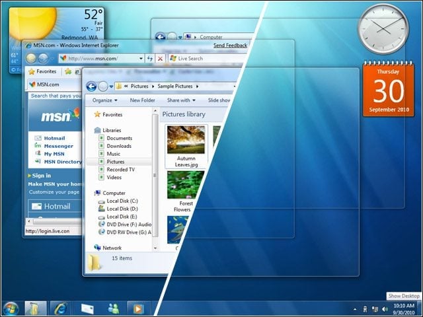Select the MSN.com browser tab
This screenshot has width=423, height=317.
pos(54,85)
